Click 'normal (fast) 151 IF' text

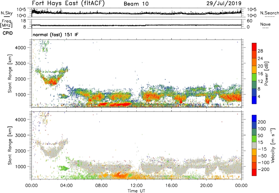[55, 34]
